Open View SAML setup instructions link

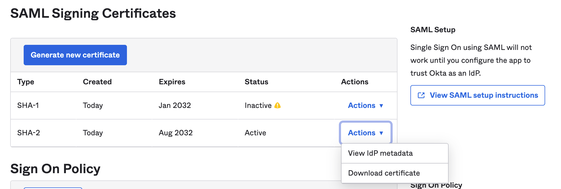(478, 95)
